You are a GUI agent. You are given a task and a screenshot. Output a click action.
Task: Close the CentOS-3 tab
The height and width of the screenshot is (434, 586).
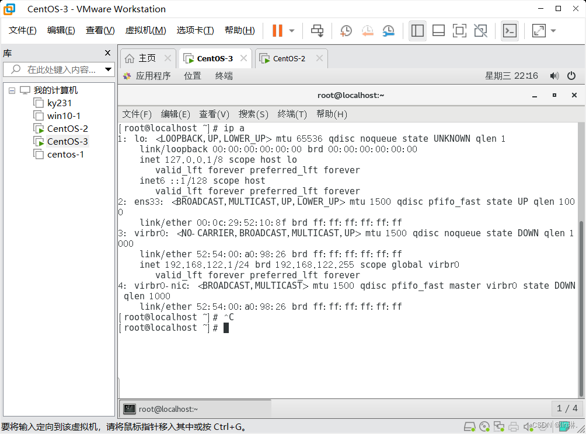point(243,58)
